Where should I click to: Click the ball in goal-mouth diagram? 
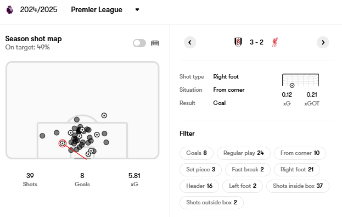[x=292, y=85]
